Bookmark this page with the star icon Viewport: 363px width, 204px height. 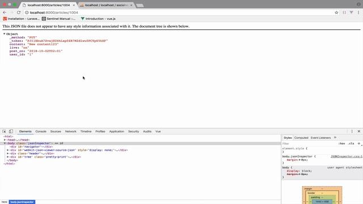point(336,12)
